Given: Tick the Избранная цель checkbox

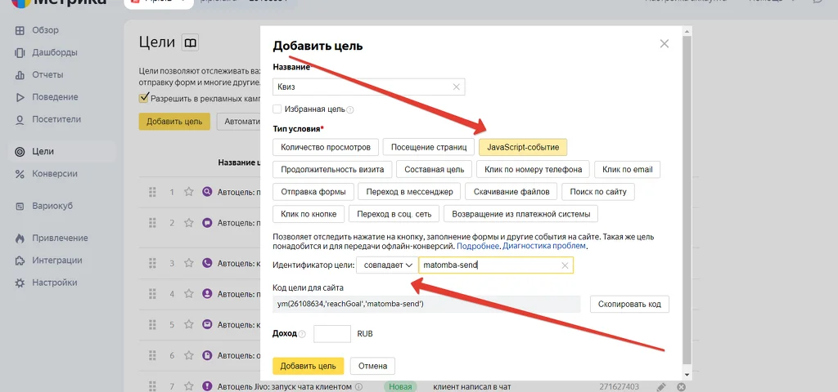Looking at the screenshot, I should click(277, 109).
